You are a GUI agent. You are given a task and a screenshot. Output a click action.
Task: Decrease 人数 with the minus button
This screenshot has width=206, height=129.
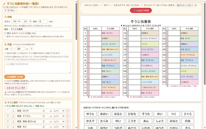[12, 49]
